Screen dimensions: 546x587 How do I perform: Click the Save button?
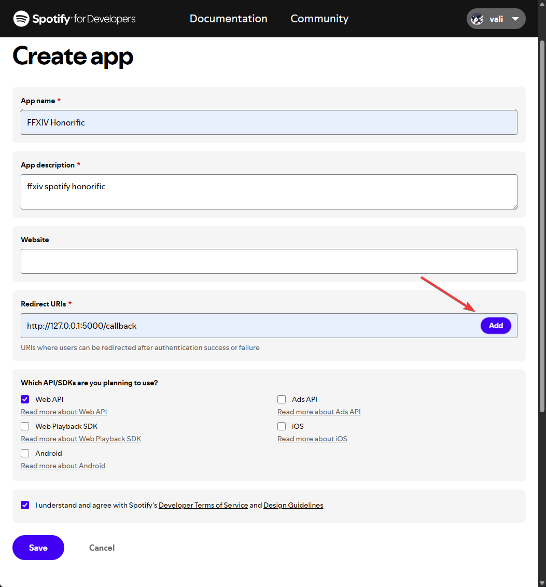click(x=38, y=548)
